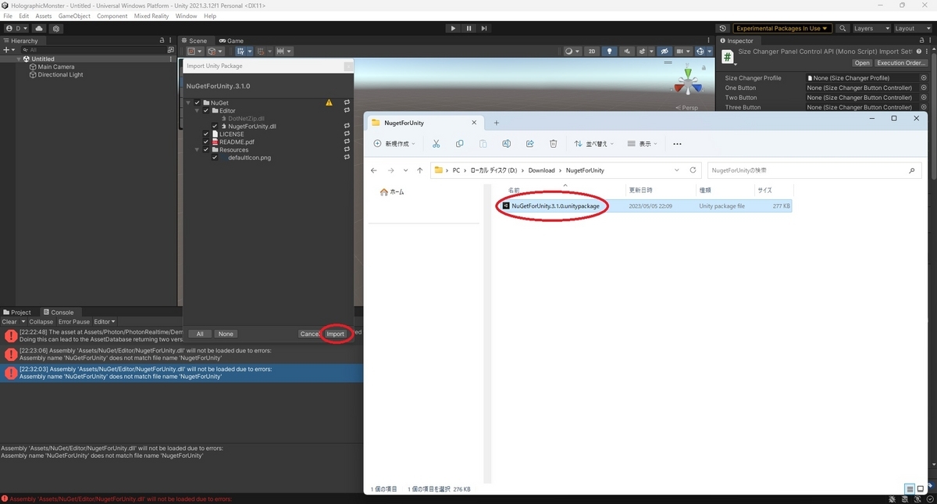Open the Explorer 表示 view dropdown

click(643, 144)
